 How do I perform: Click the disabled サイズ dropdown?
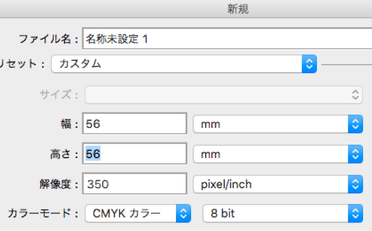click(x=224, y=94)
